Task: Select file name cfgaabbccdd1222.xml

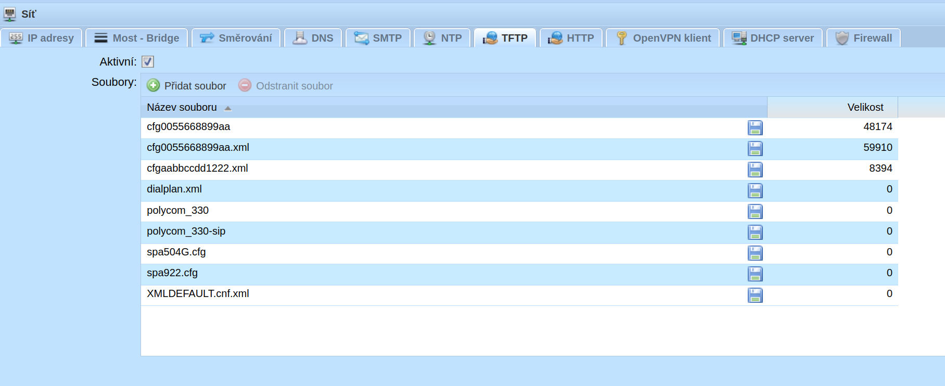Action: click(197, 169)
